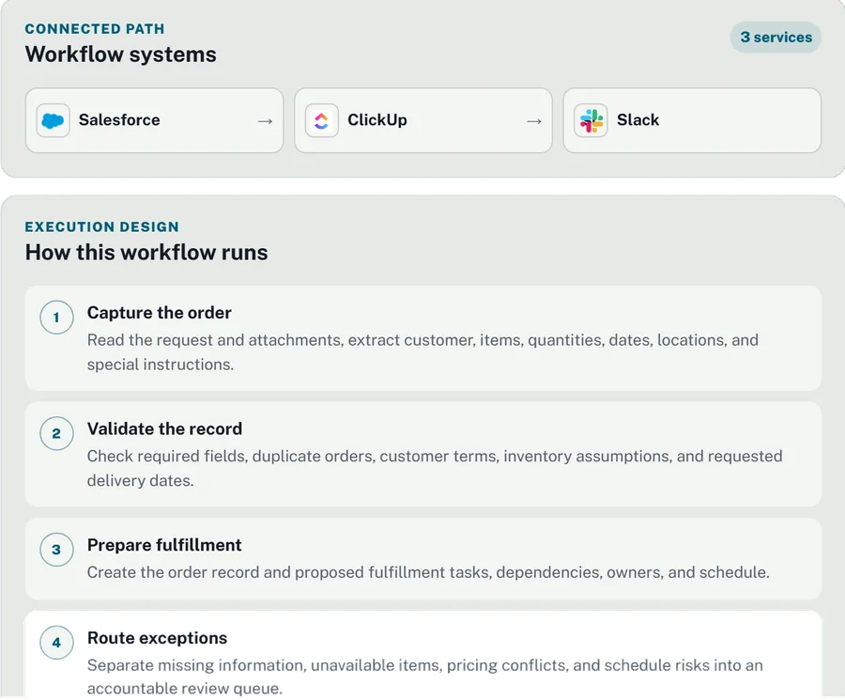Click the "3 services" badge
The width and height of the screenshot is (845, 700).
776,38
